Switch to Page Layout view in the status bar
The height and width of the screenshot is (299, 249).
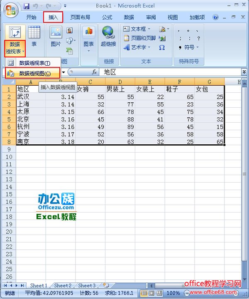point(152,293)
